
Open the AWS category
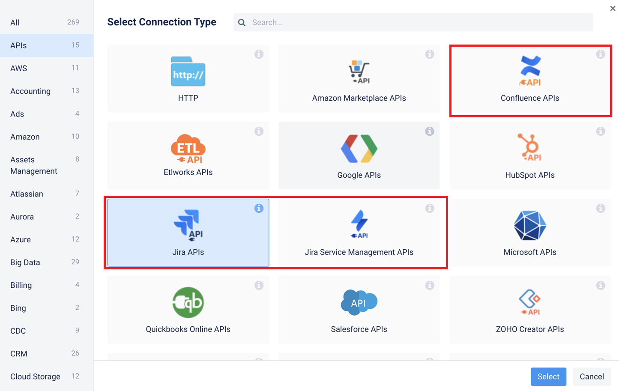coord(46,68)
